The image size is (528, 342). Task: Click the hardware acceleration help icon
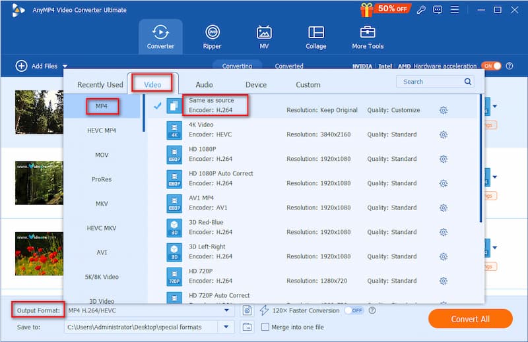510,66
